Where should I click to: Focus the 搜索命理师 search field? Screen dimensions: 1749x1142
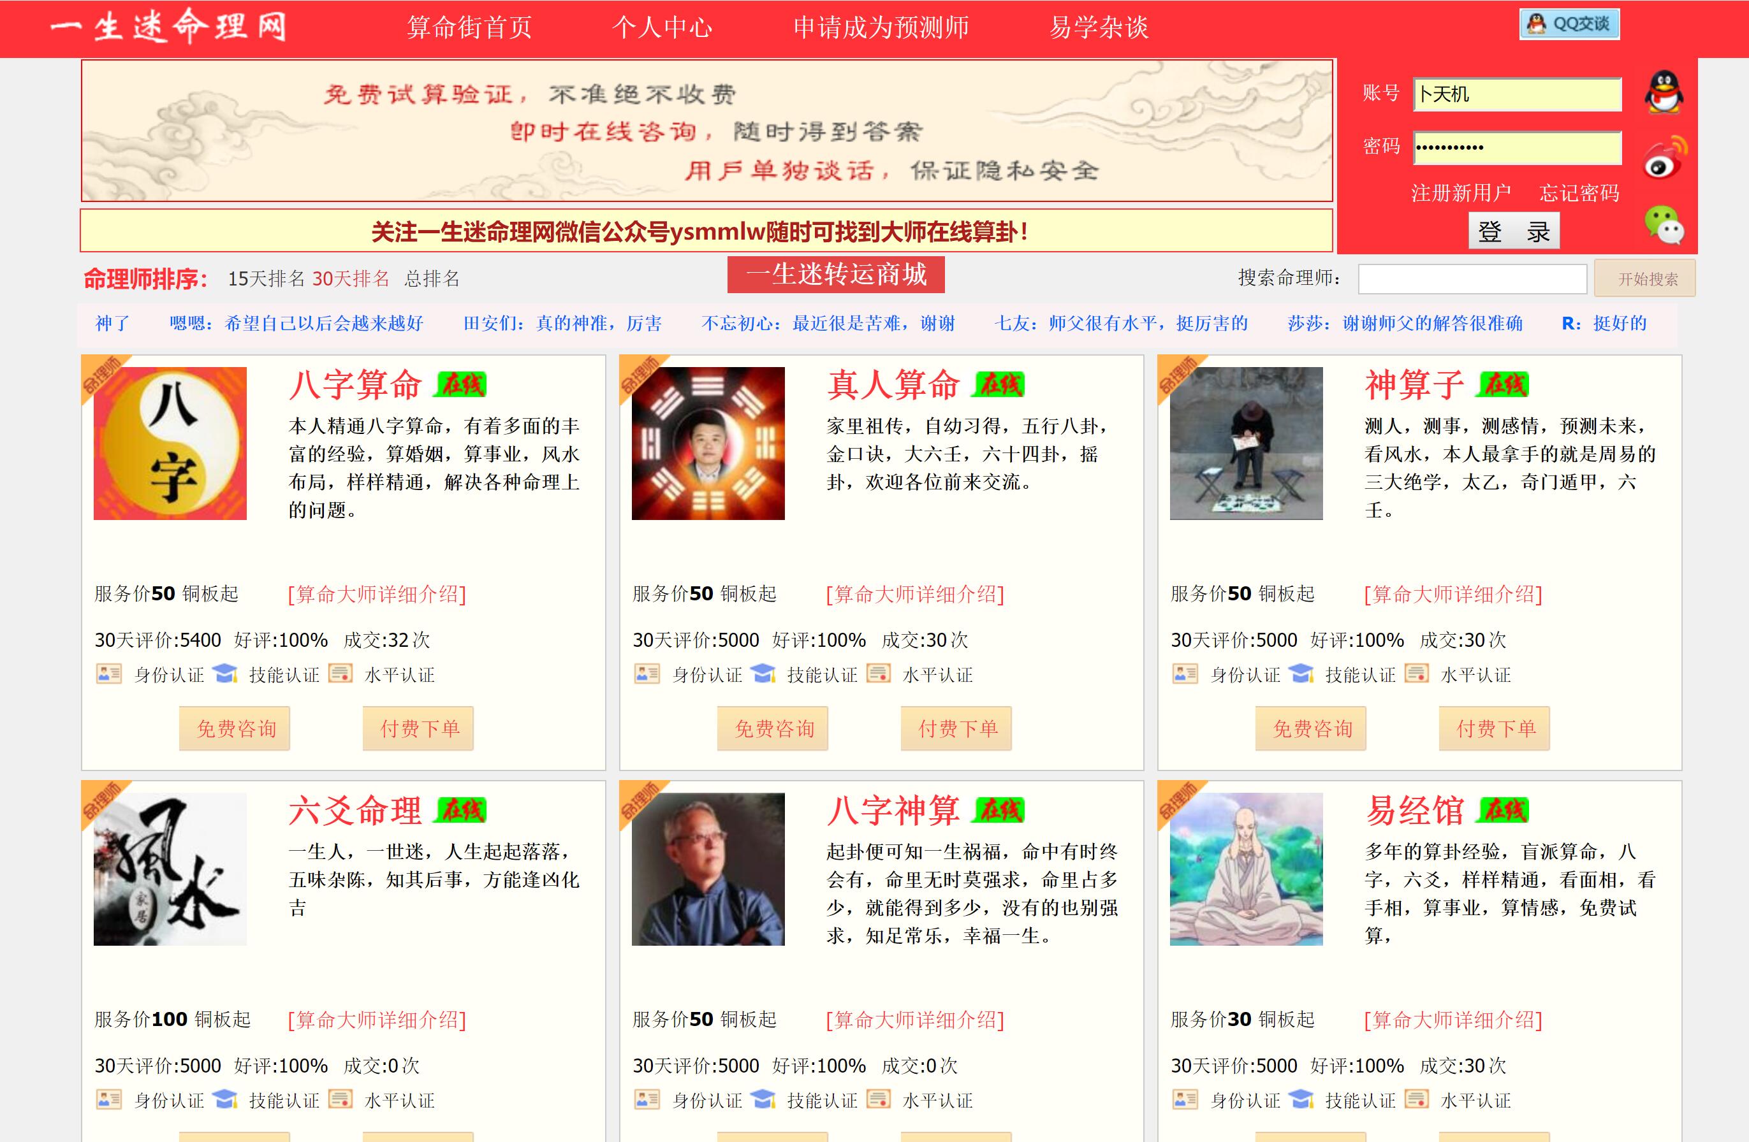coord(1472,279)
